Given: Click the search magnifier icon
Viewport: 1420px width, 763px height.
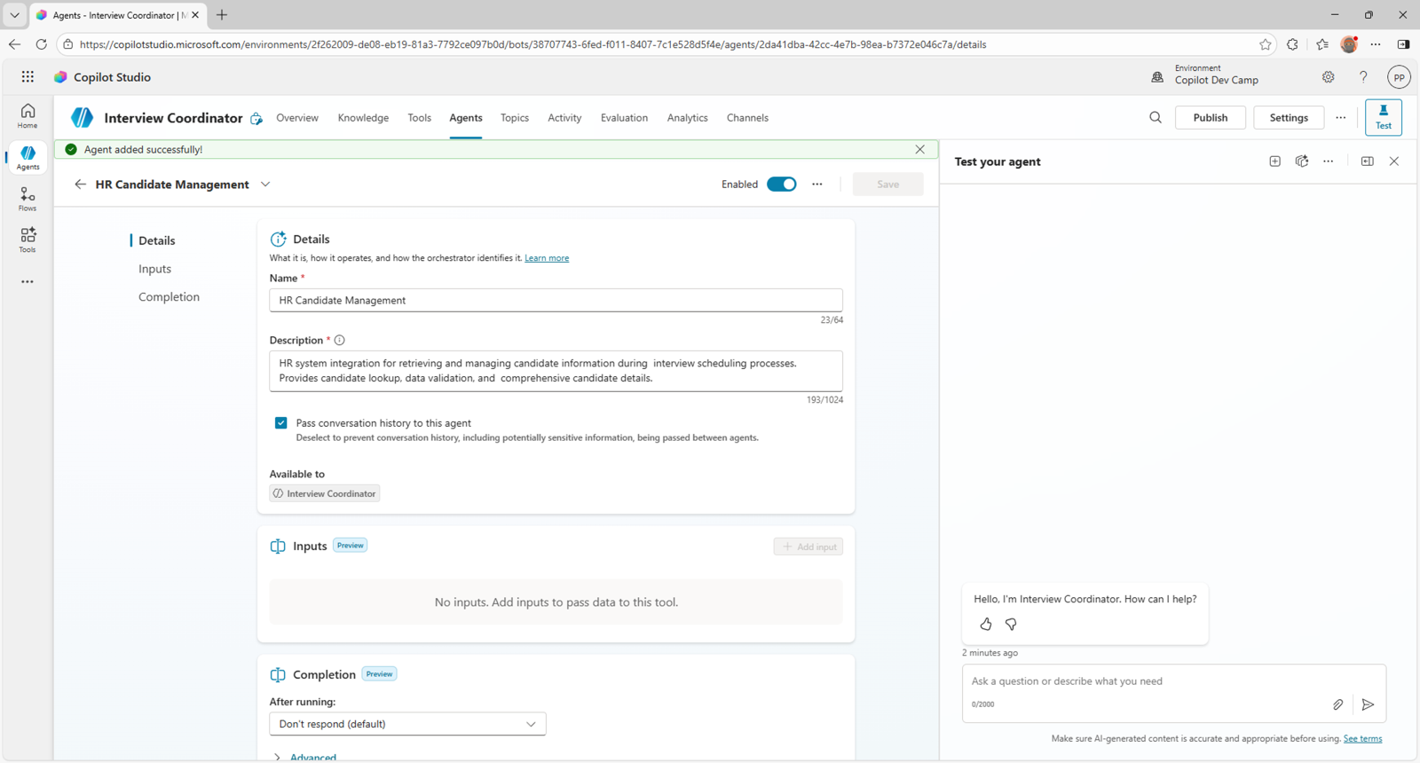Looking at the screenshot, I should pos(1156,117).
